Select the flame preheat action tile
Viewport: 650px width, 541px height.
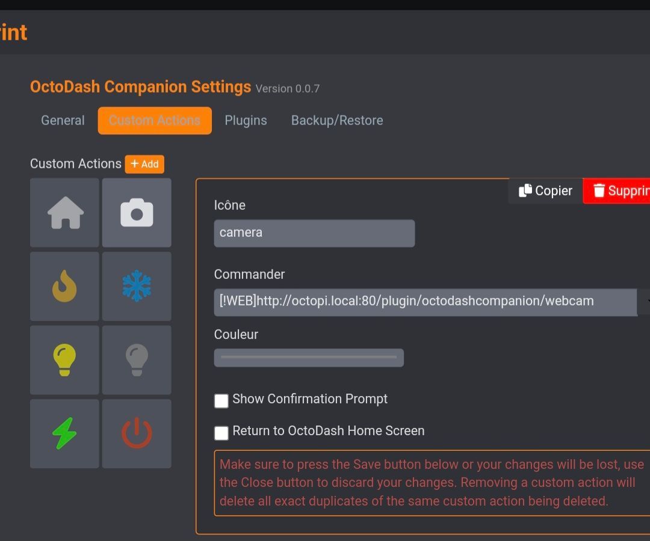(x=64, y=287)
